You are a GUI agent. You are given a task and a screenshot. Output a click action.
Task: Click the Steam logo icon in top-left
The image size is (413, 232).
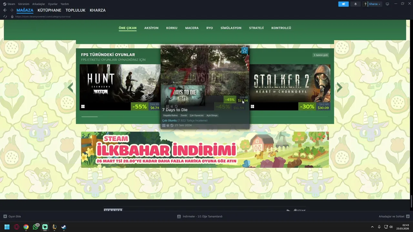[x=5, y=4]
